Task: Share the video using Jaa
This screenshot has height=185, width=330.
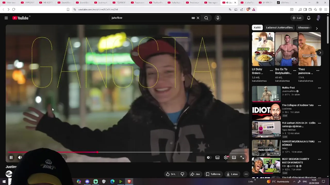Action: (x=195, y=174)
